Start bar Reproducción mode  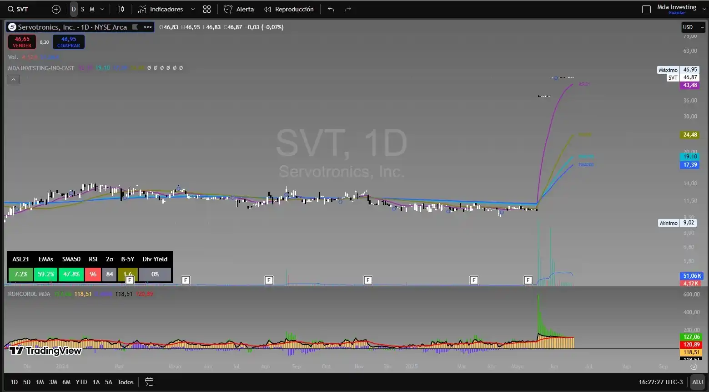[x=289, y=9]
